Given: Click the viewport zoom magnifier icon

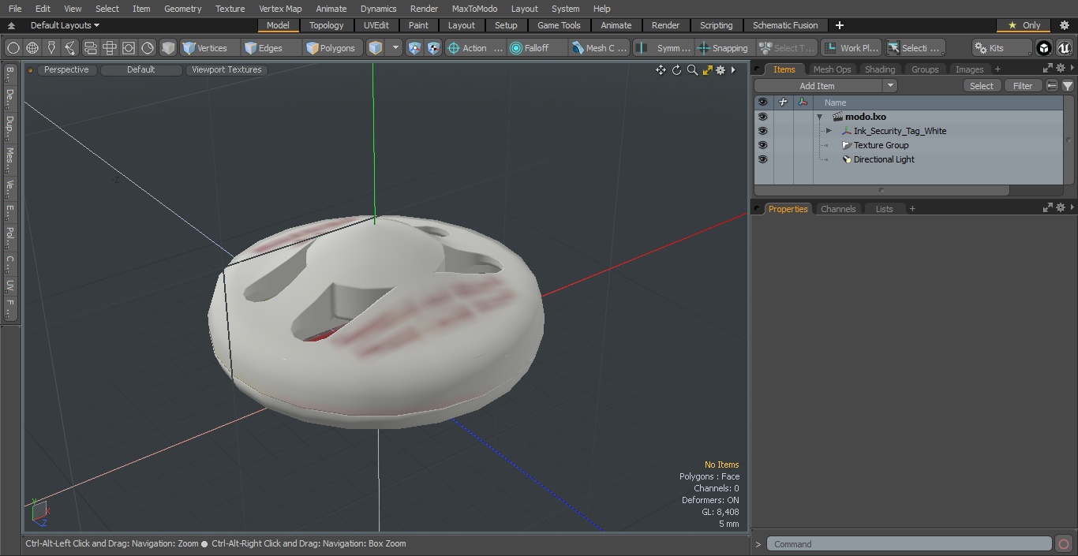Looking at the screenshot, I should 692,70.
